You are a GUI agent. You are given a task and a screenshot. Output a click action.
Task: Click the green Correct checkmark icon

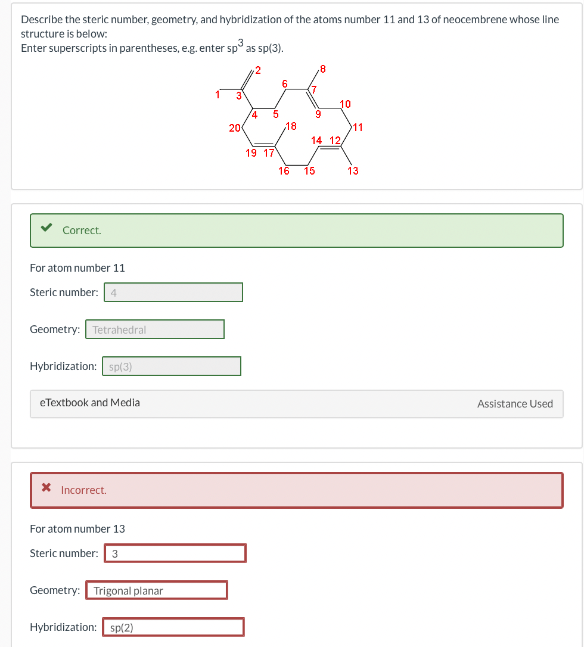pos(46,228)
